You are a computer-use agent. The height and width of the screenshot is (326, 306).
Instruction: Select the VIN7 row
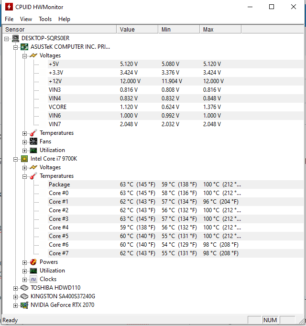[175, 124]
